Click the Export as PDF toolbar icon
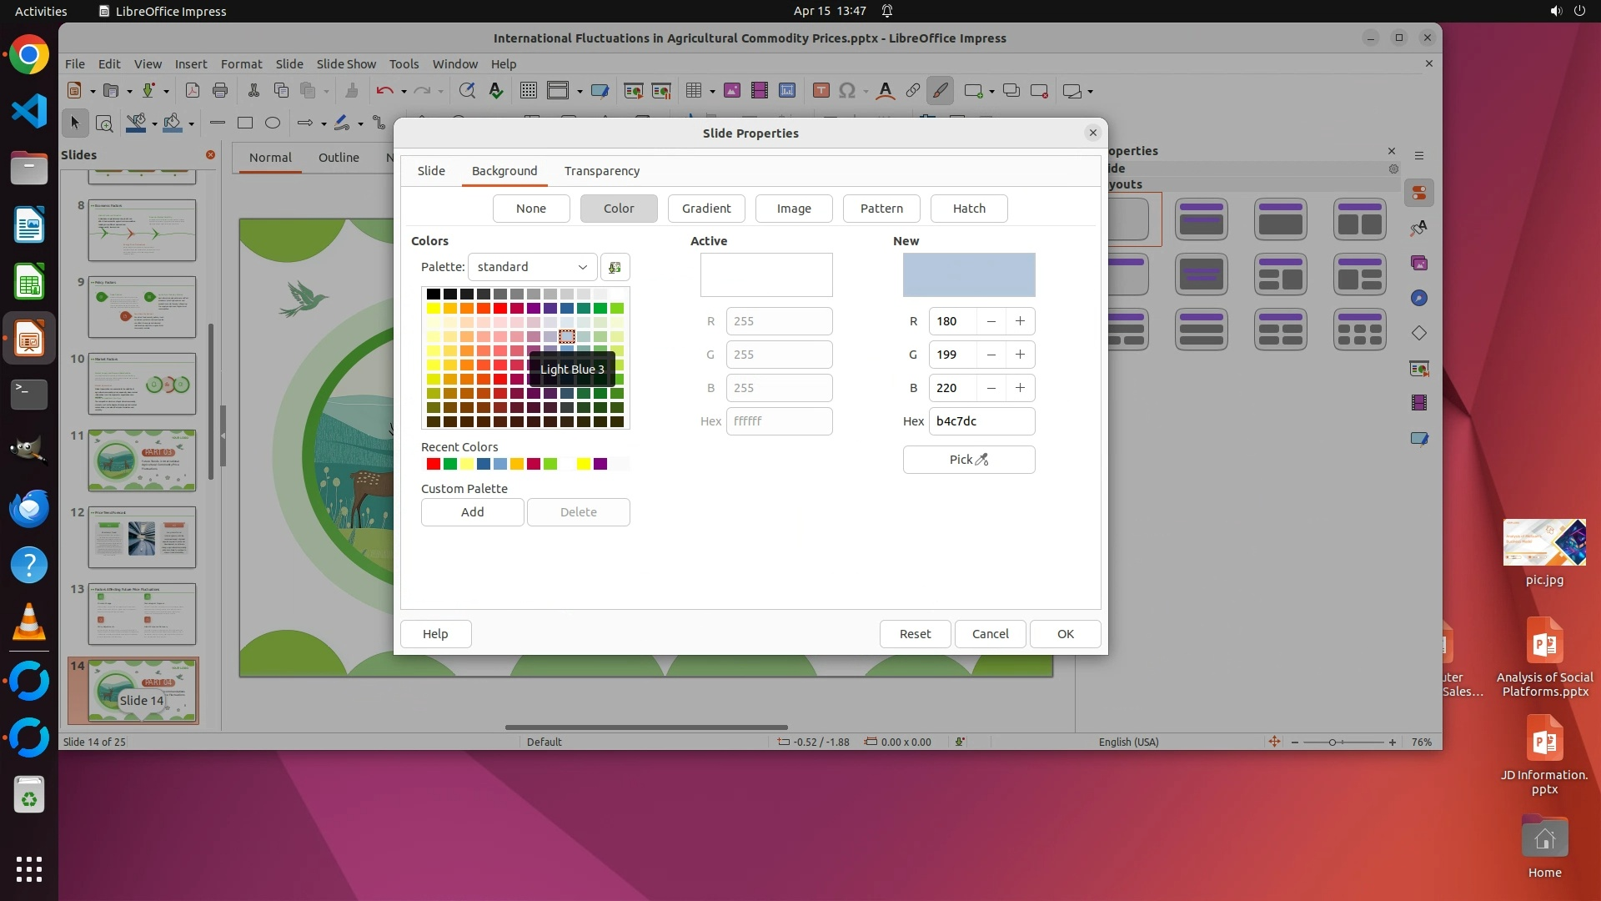Screen dimensions: 1601x901 [192, 91]
